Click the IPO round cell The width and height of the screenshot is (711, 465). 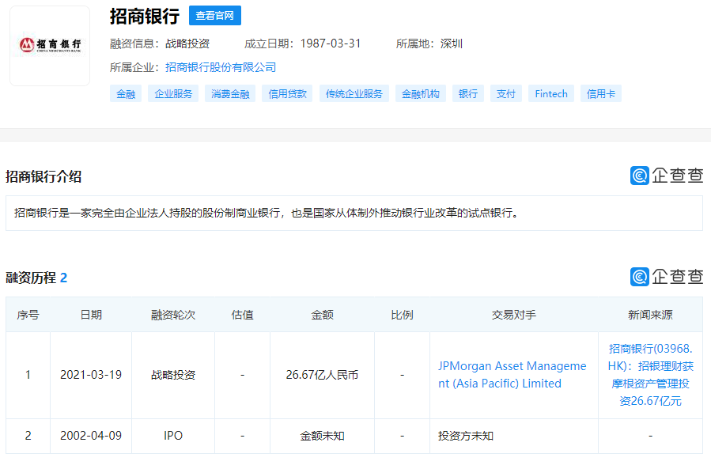click(x=173, y=436)
